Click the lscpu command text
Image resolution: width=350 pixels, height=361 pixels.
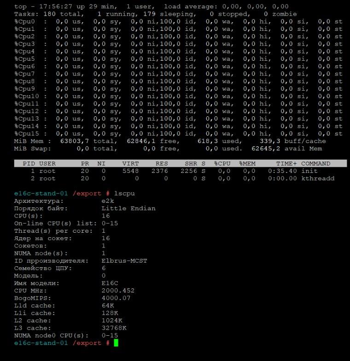click(124, 194)
